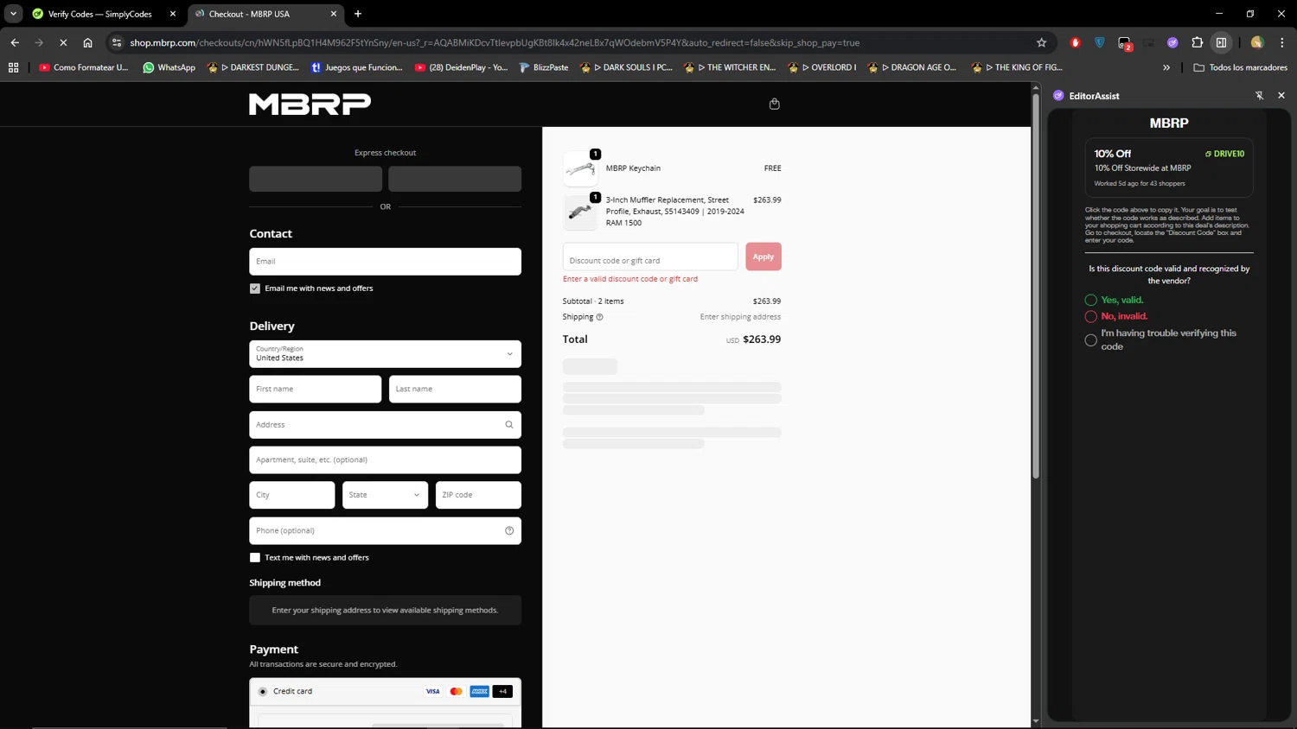The width and height of the screenshot is (1297, 729).
Task: Open the State dropdown
Action: 385,495
